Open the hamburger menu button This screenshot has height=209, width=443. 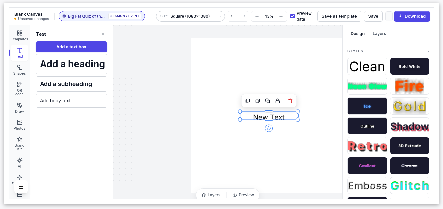(x=21, y=187)
